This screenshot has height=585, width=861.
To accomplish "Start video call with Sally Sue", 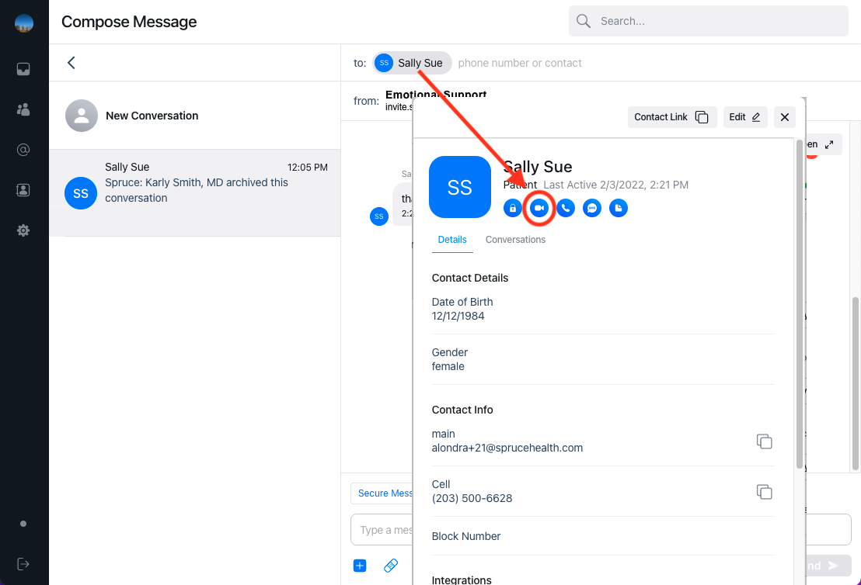I will (539, 208).
